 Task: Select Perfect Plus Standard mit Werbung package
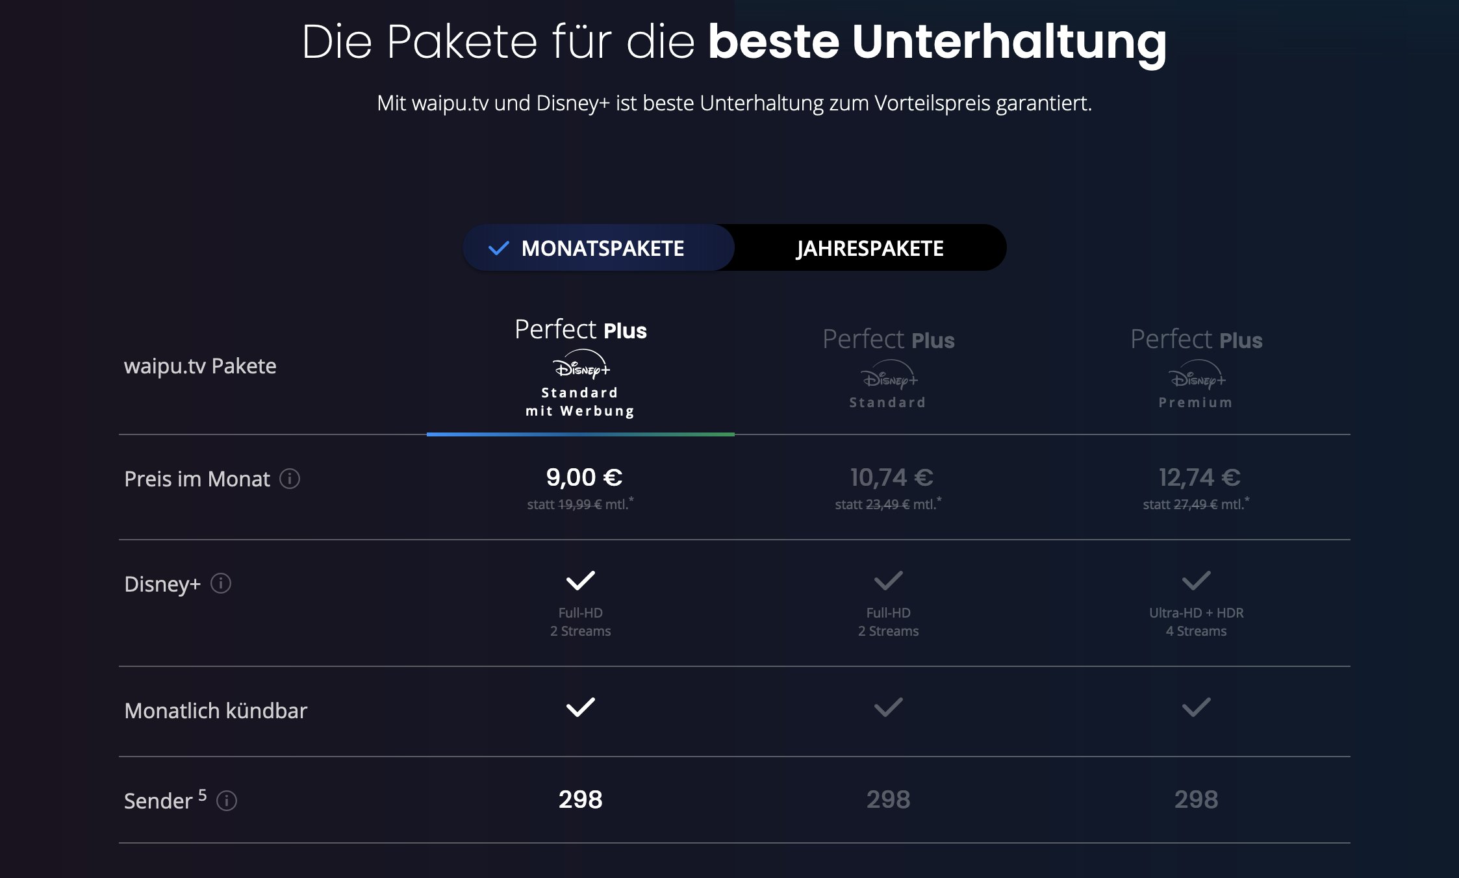(x=581, y=330)
